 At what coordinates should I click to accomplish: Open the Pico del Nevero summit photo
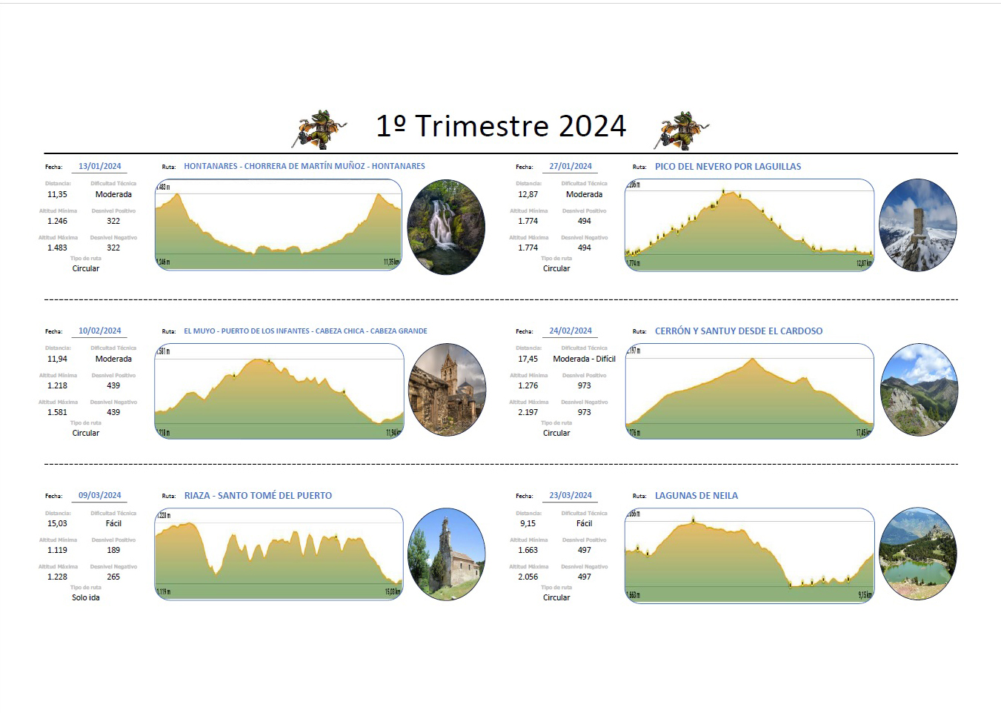click(917, 225)
